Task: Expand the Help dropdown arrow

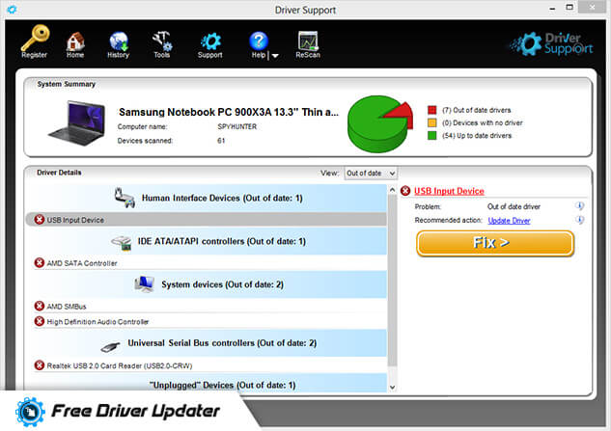Action: click(x=275, y=56)
